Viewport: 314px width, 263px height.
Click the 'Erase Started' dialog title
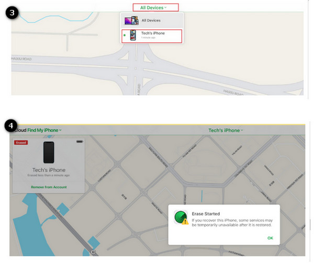point(206,214)
